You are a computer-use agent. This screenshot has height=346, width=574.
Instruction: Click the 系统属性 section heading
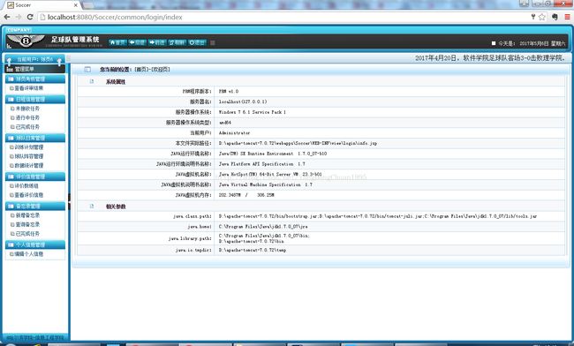116,82
